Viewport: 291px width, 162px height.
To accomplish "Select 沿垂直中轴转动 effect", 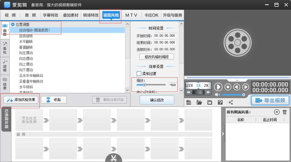I will (x=31, y=81).
